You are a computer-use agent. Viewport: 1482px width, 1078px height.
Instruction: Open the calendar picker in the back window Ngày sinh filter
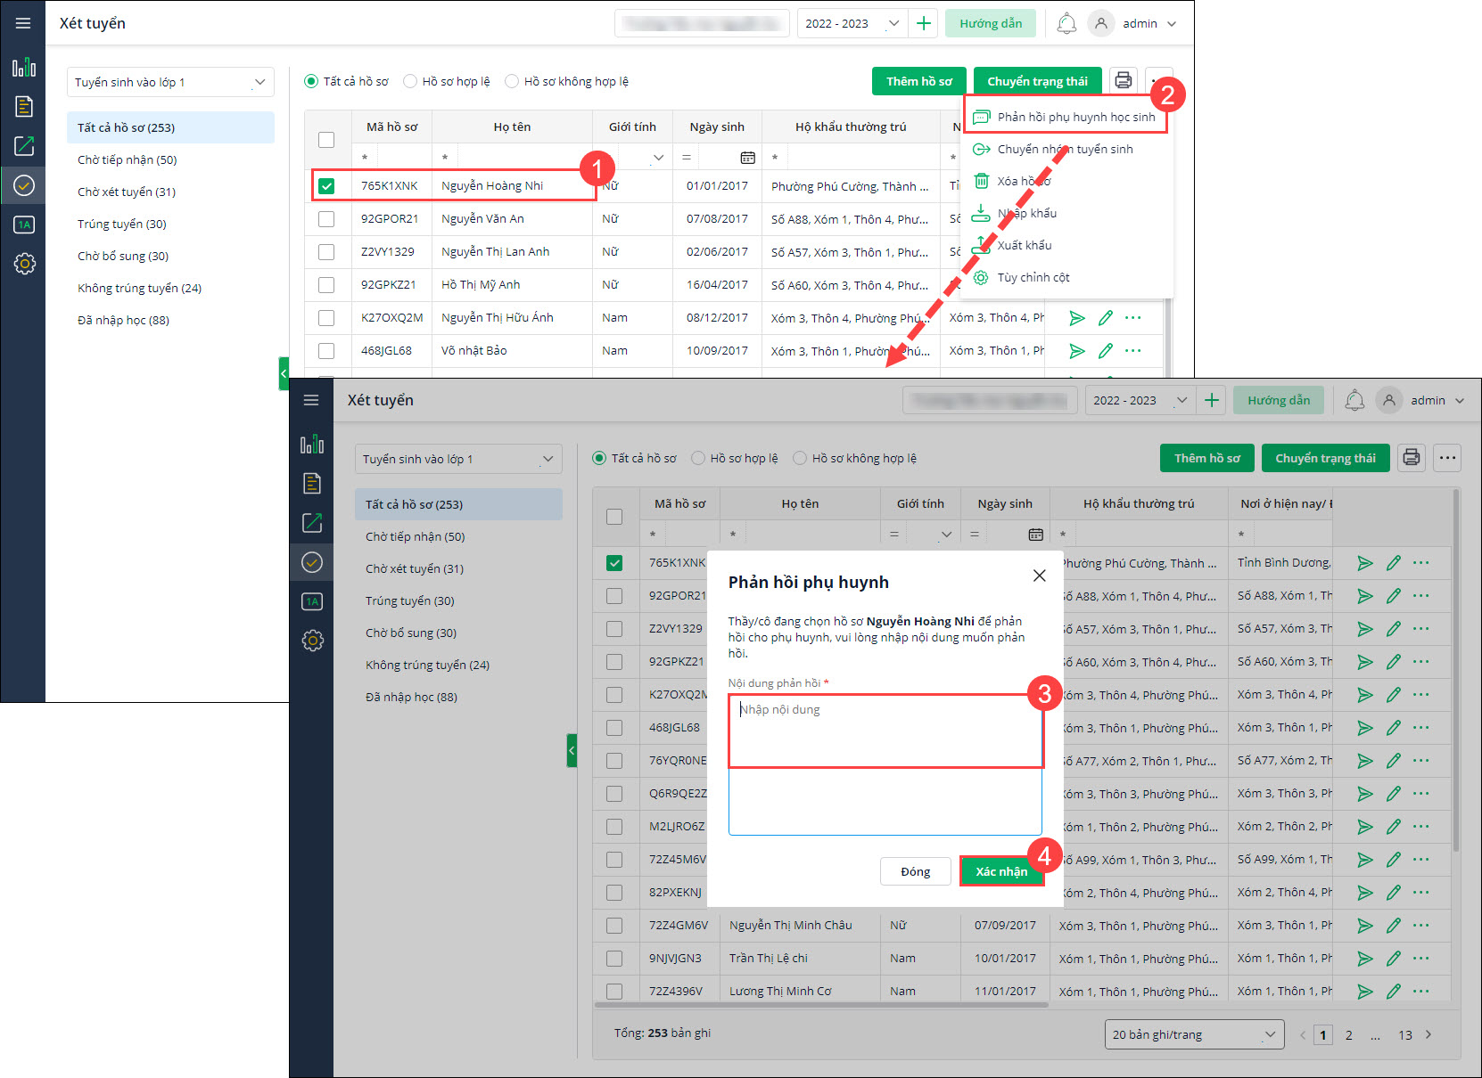747,158
